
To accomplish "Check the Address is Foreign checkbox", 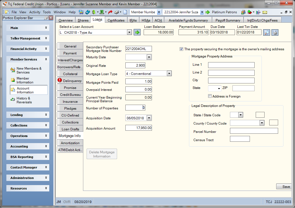I will [x=210, y=96].
